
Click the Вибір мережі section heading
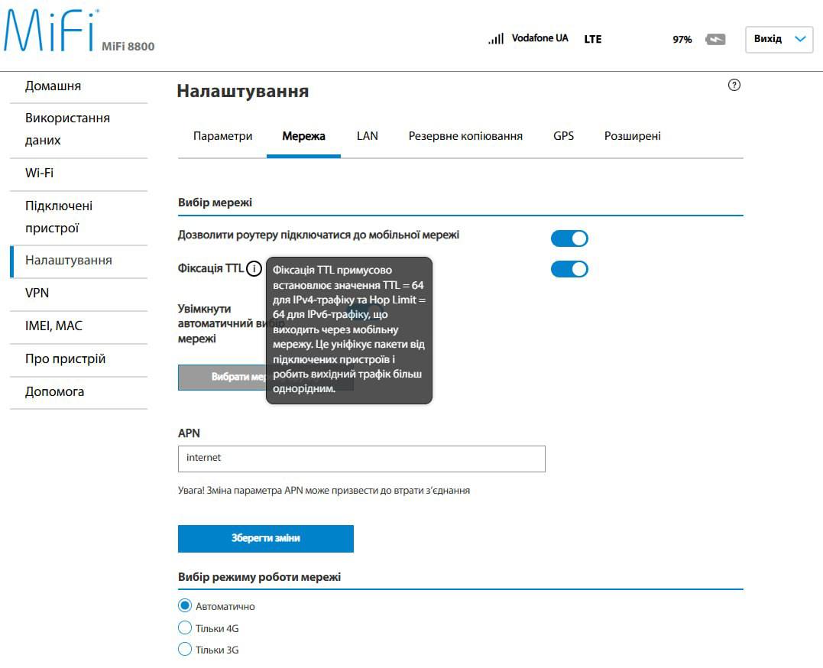coord(215,203)
